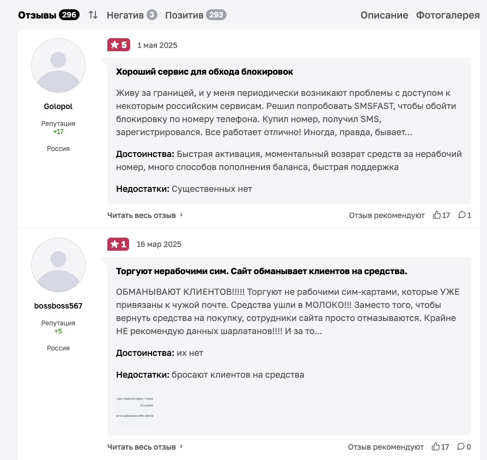Viewport: 487px width, 460px height.
Task: Open bossboss567 username profile link
Action: (58, 306)
